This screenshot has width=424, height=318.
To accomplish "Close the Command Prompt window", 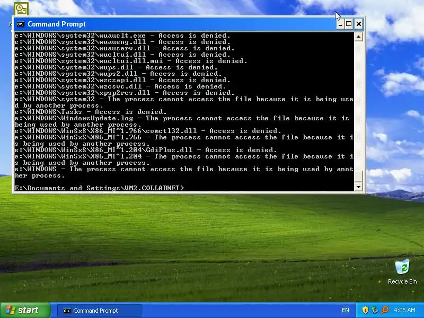I will click(x=359, y=24).
